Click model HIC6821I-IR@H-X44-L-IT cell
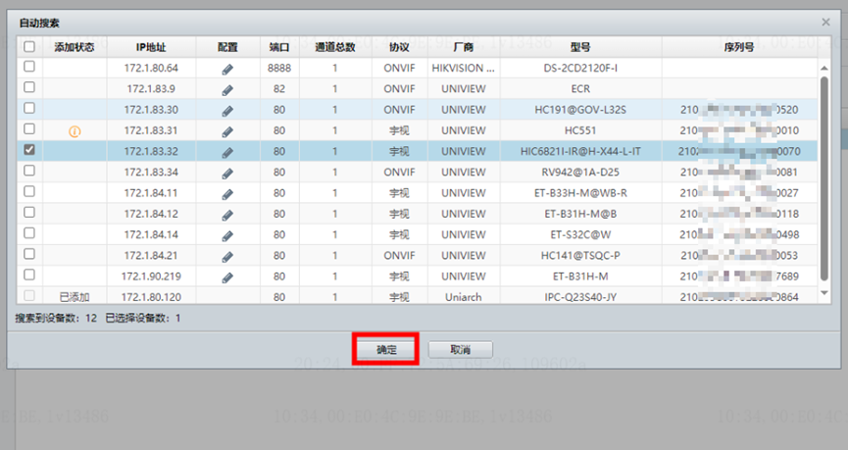This screenshot has height=450, width=848. coord(580,151)
